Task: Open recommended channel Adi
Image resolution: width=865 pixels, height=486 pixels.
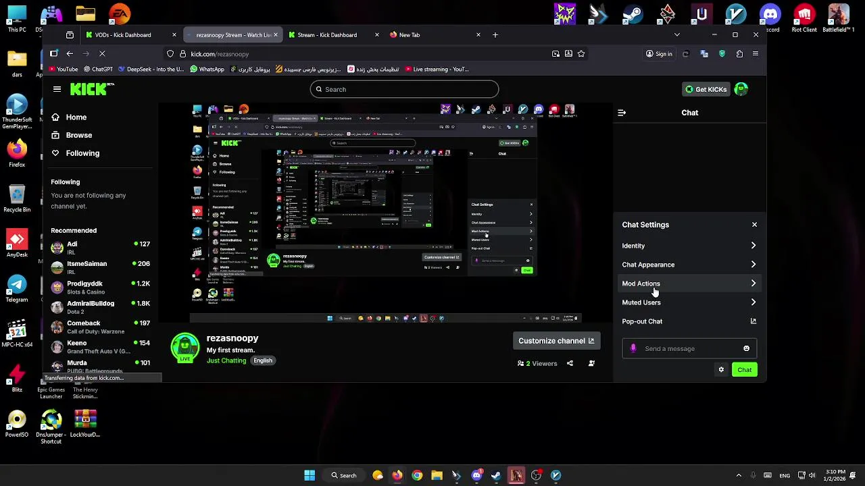Action: coord(100,248)
